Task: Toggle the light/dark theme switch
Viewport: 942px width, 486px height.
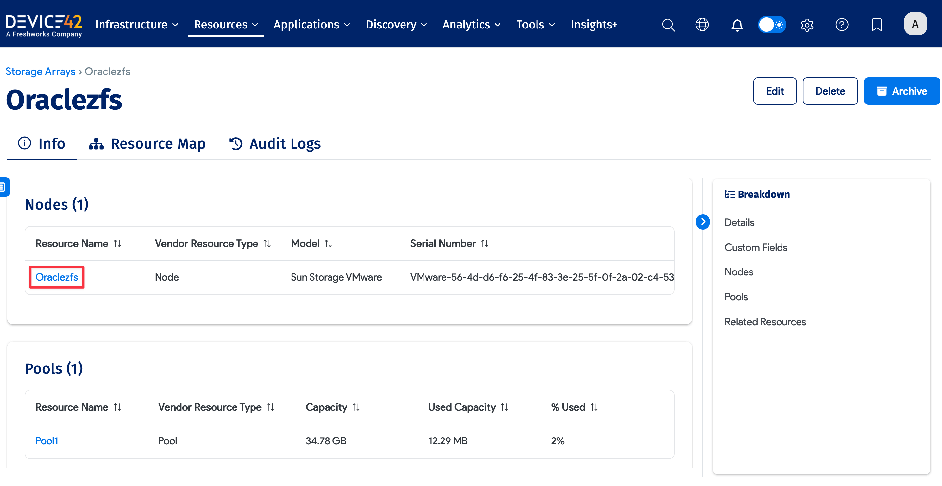Action: tap(772, 25)
